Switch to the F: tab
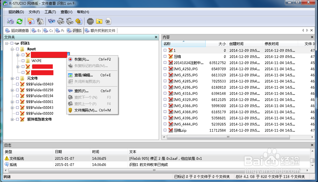The width and height of the screenshot is (318, 182). (60, 30)
